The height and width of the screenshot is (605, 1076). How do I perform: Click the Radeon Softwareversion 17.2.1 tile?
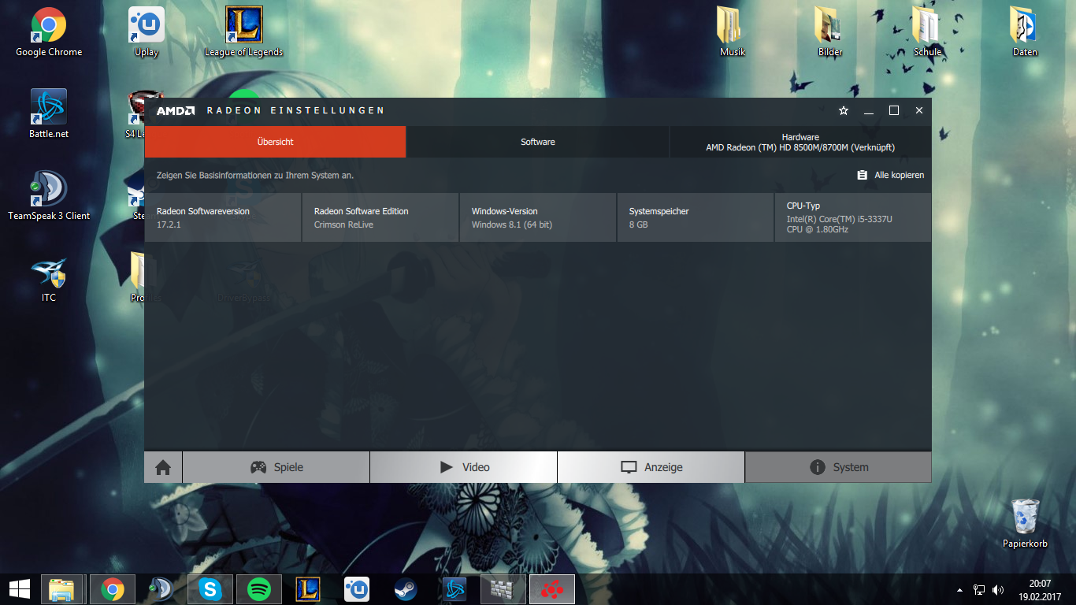click(x=223, y=217)
